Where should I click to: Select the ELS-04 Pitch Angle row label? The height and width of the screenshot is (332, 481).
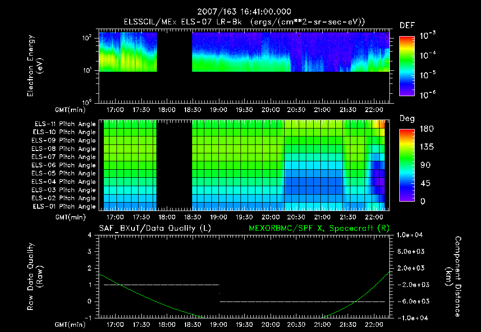64,182
